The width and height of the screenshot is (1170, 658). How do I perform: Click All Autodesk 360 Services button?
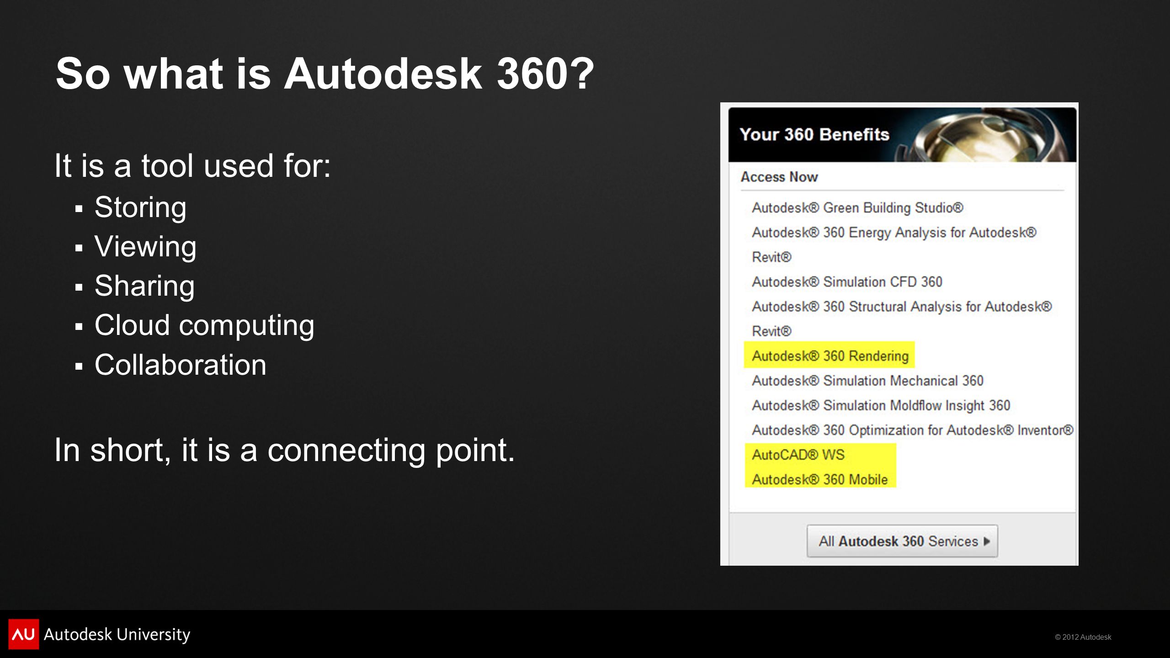[902, 541]
